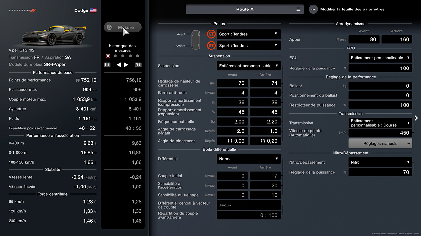
Task: Select rear Sensibilité au freinage value 10
Action: [x=265, y=195]
